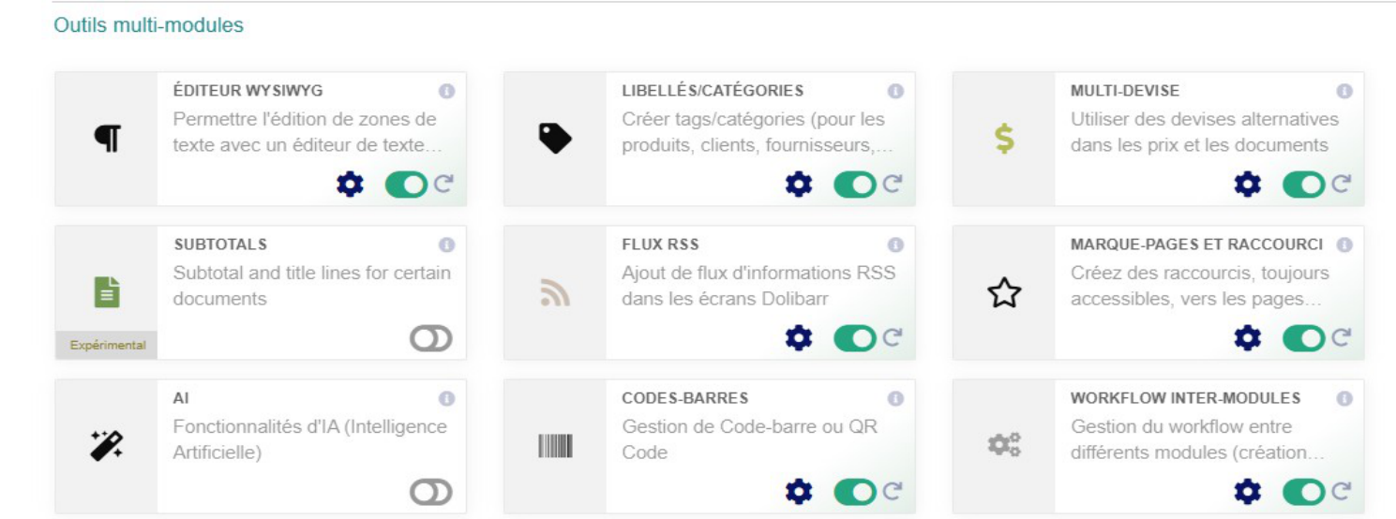Image resolution: width=1396 pixels, height=519 pixels.
Task: Show info icon for Subtotals module
Action: click(446, 245)
